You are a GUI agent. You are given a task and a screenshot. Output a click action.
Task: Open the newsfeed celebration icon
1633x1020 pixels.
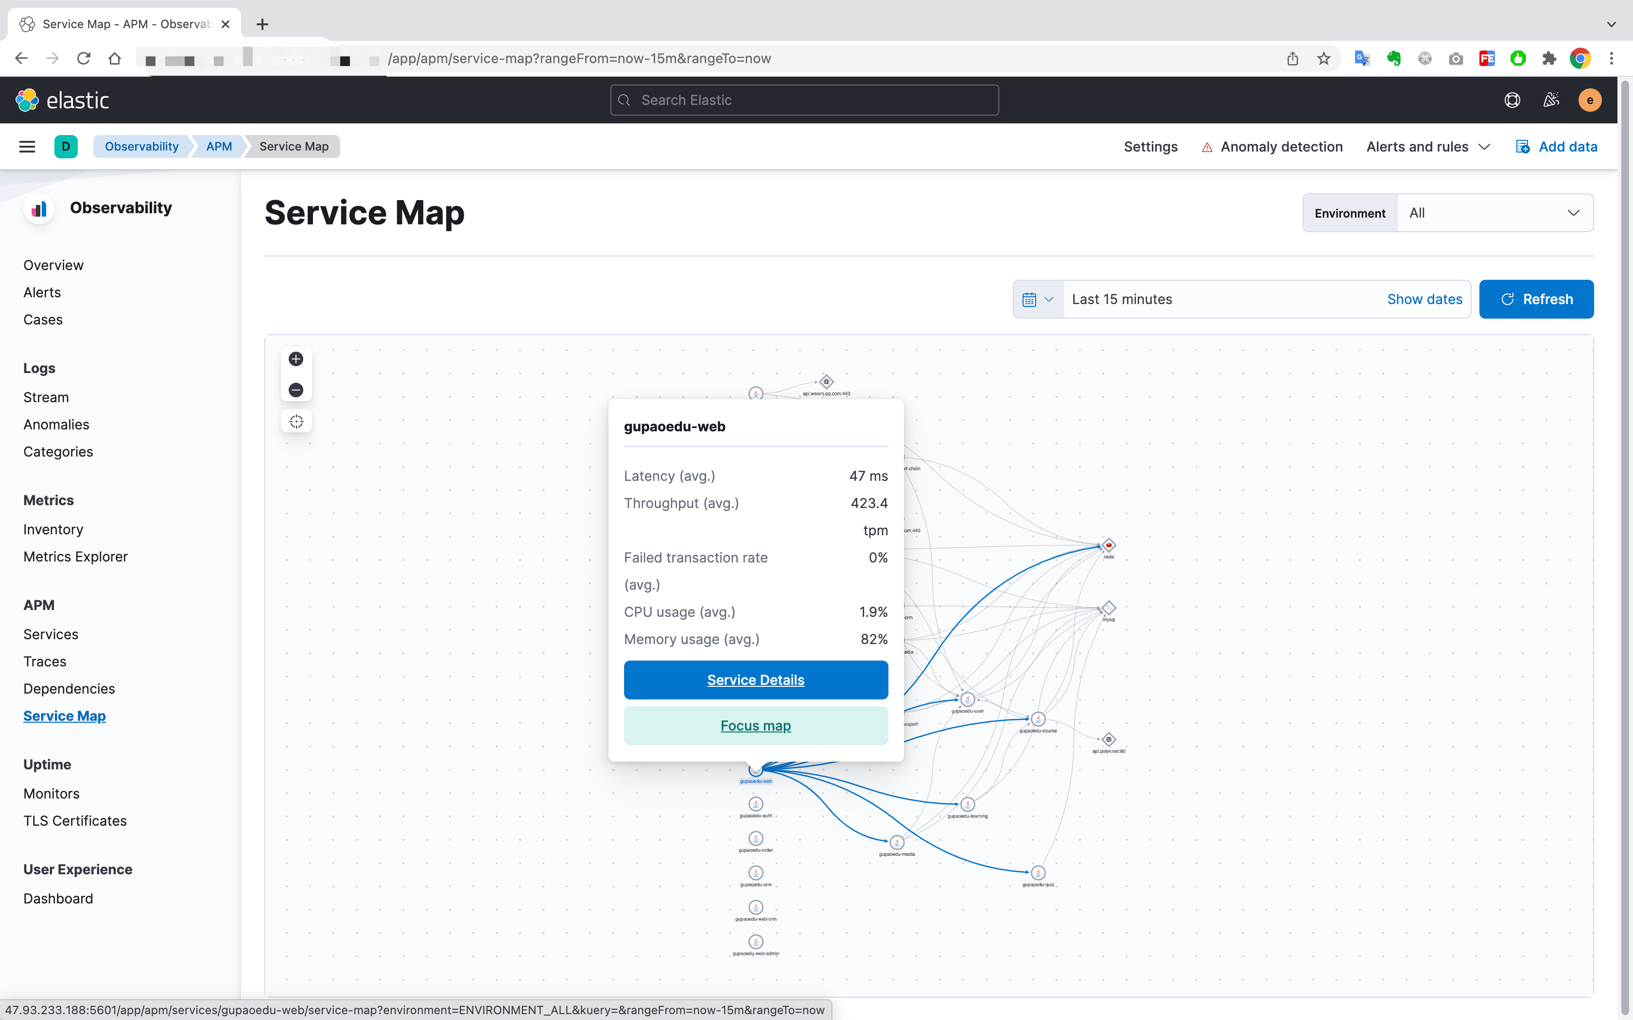[1551, 100]
